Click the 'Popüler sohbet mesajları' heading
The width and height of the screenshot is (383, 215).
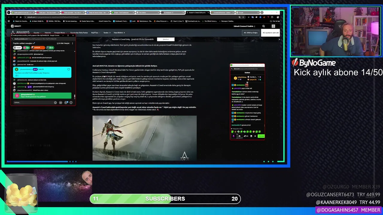[x=23, y=43]
